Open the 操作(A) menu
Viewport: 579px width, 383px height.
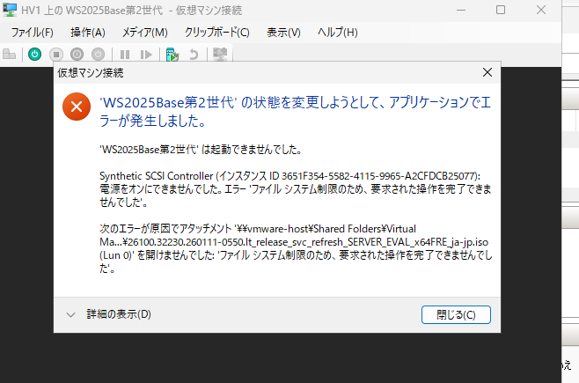pos(87,32)
